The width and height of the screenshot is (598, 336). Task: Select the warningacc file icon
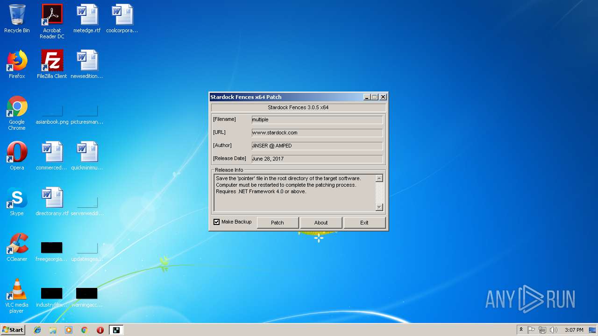tap(87, 297)
